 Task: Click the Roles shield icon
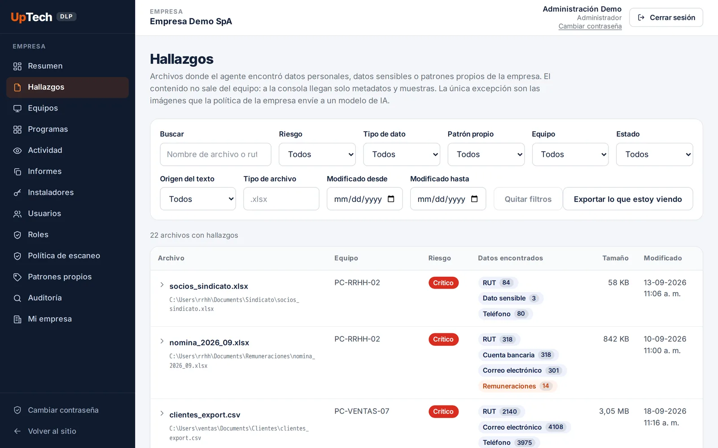[x=18, y=235]
